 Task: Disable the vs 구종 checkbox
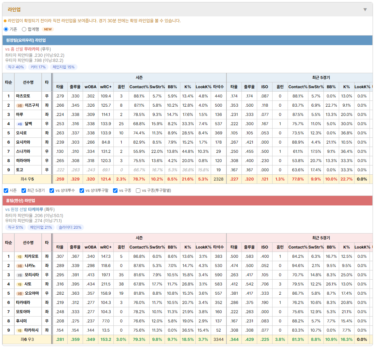(x=115, y=190)
